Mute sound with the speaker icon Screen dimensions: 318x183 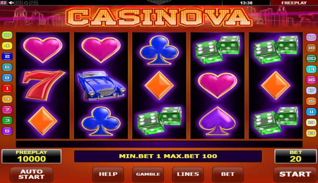point(11,3)
